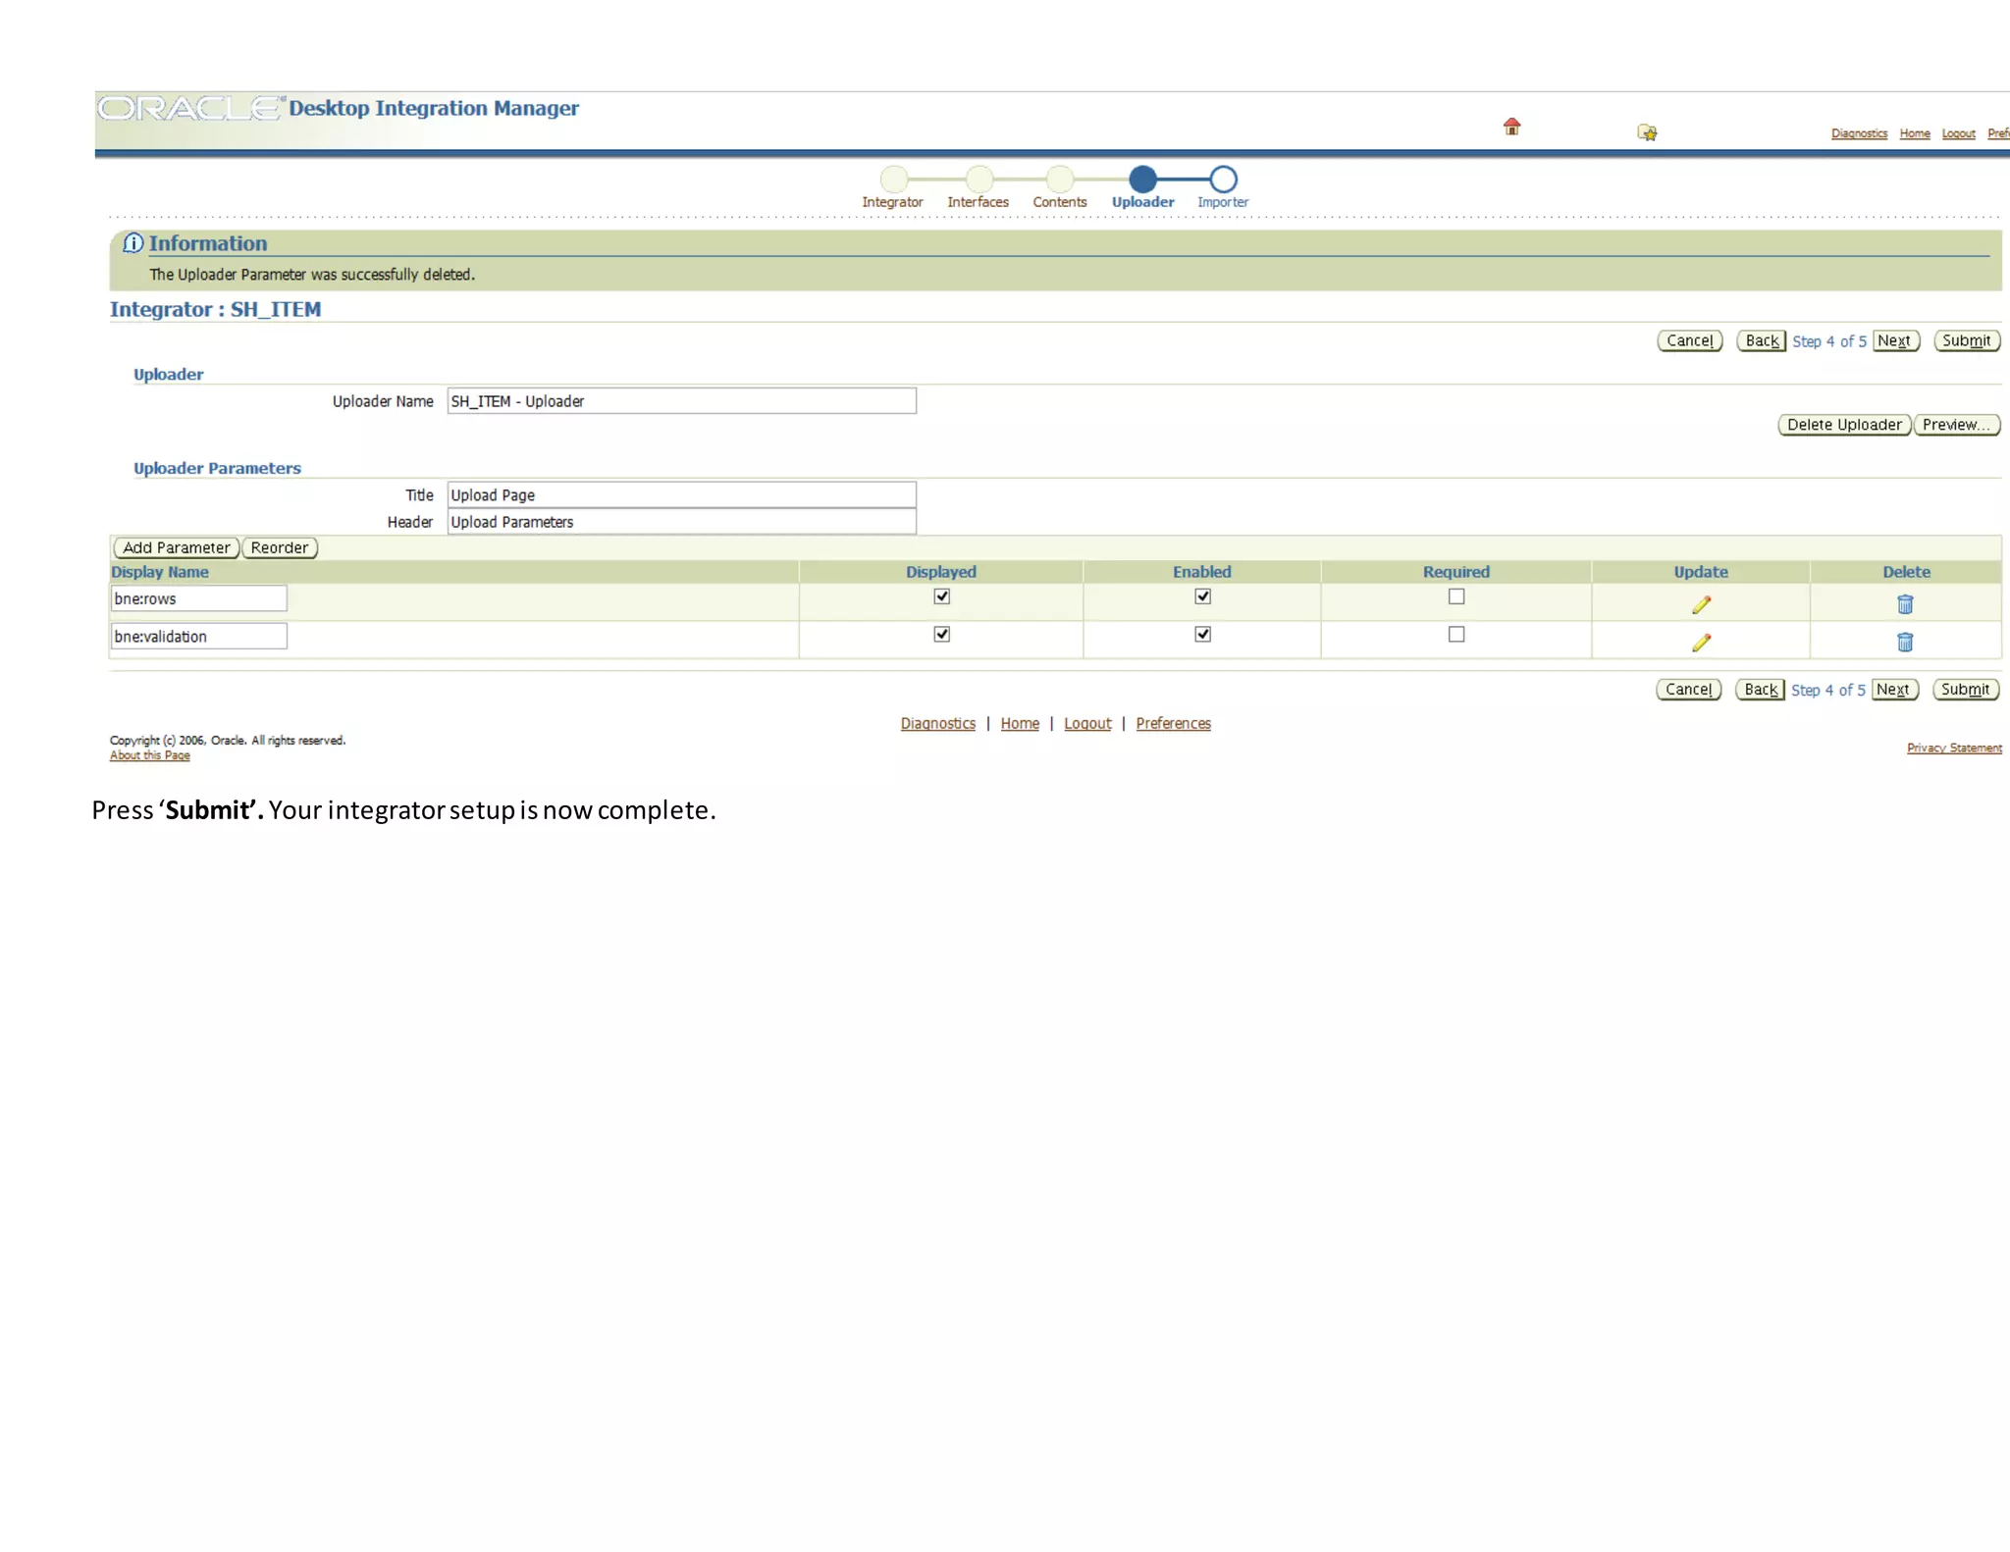Image resolution: width=2010 pixels, height=1552 pixels.
Task: Click the pencil icon for bne:rows
Action: (x=1701, y=605)
